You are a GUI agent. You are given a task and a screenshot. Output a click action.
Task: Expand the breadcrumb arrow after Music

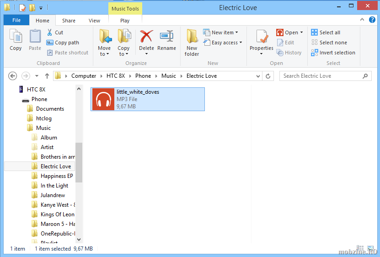coord(181,76)
